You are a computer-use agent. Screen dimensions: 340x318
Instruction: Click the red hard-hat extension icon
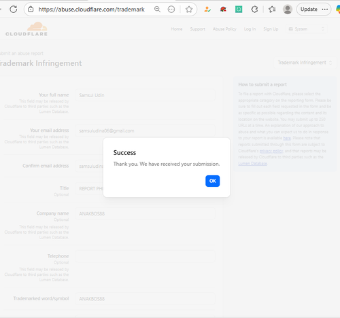click(223, 10)
